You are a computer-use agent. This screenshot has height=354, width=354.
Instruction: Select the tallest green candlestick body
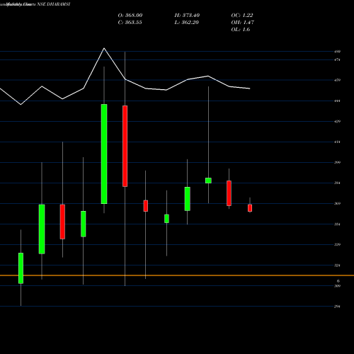pyautogui.click(x=104, y=154)
